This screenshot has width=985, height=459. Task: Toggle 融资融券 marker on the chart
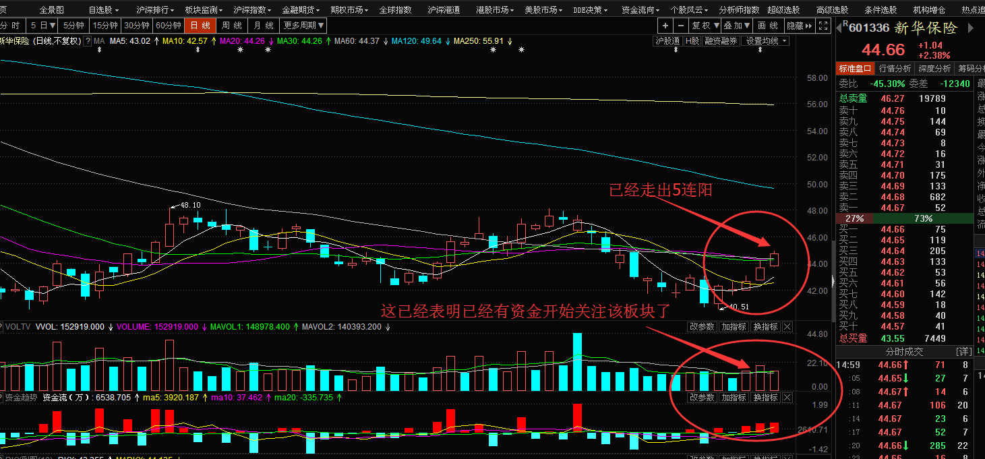pyautogui.click(x=720, y=41)
